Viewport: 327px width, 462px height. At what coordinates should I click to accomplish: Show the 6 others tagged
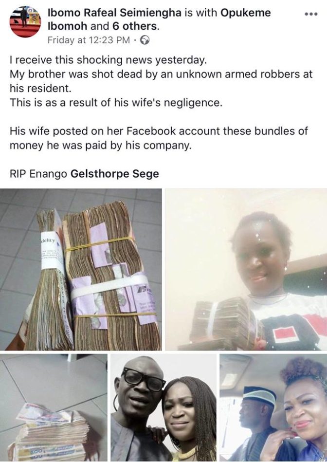135,26
